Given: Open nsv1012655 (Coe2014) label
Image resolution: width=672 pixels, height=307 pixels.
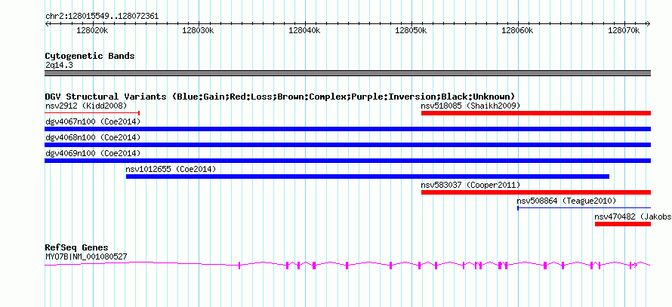Looking at the screenshot, I should pyautogui.click(x=171, y=169).
